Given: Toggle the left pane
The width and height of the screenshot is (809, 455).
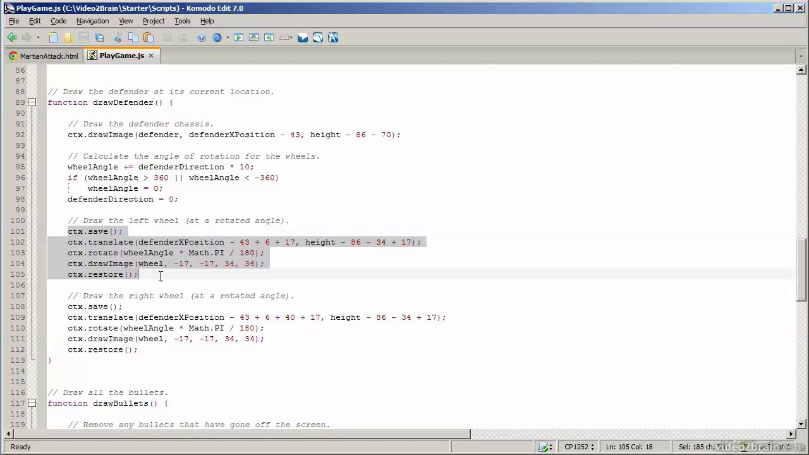Looking at the screenshot, I should (x=238, y=38).
